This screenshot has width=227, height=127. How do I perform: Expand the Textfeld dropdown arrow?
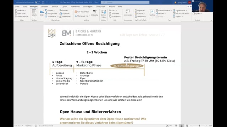[x=152, y=17]
